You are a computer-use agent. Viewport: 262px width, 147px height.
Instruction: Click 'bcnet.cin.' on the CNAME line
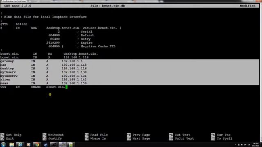56,87
